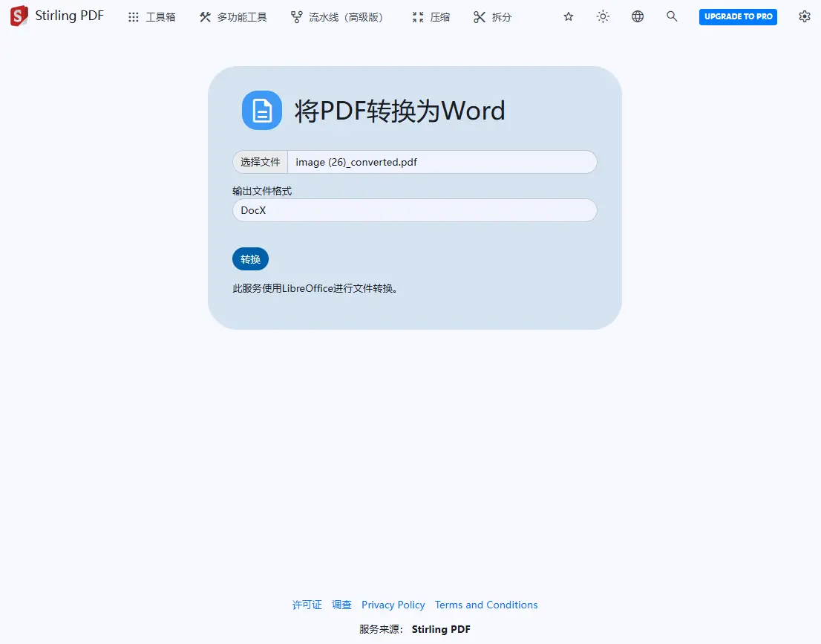This screenshot has height=644, width=821.
Task: Open the settings gear icon
Action: coord(805,16)
